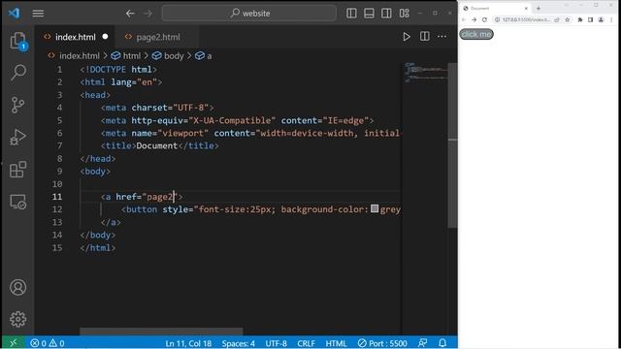Click the 'click me' button in browser
The width and height of the screenshot is (621, 349).
pos(476,34)
